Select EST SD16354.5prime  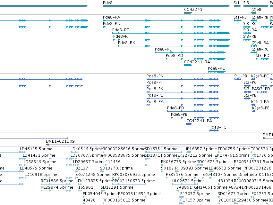coord(161,149)
